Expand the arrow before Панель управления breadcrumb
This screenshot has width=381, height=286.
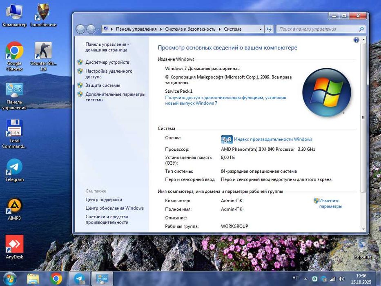(x=112, y=29)
